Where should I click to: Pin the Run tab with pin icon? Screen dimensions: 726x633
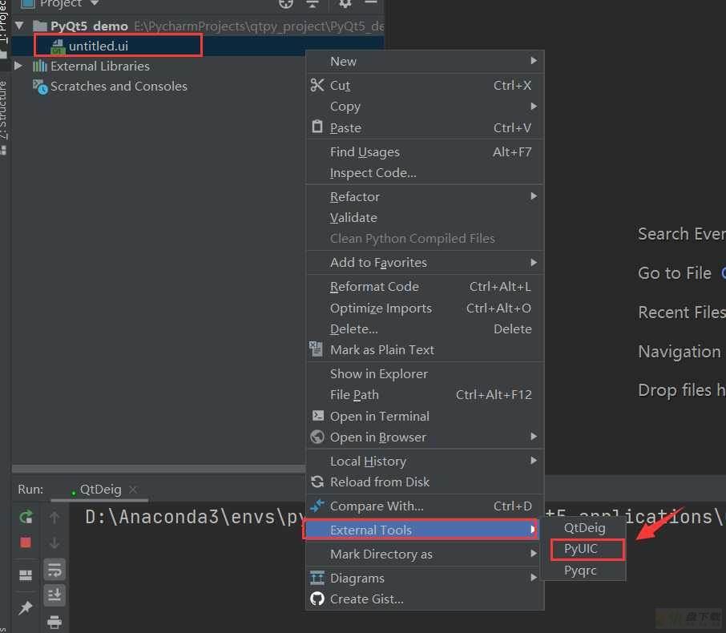pos(26,607)
